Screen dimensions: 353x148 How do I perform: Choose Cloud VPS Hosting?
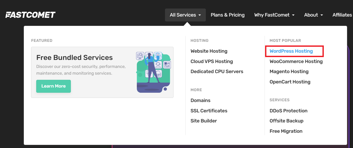pyautogui.click(x=212, y=61)
